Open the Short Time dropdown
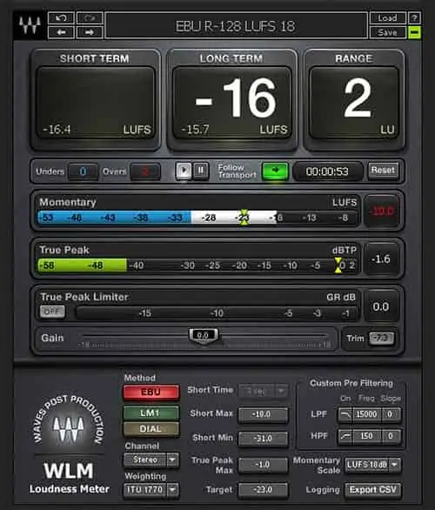The image size is (435, 510). click(264, 391)
